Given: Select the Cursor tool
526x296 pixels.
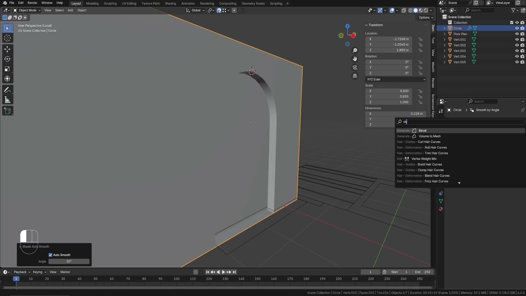Looking at the screenshot, I should click(7, 38).
